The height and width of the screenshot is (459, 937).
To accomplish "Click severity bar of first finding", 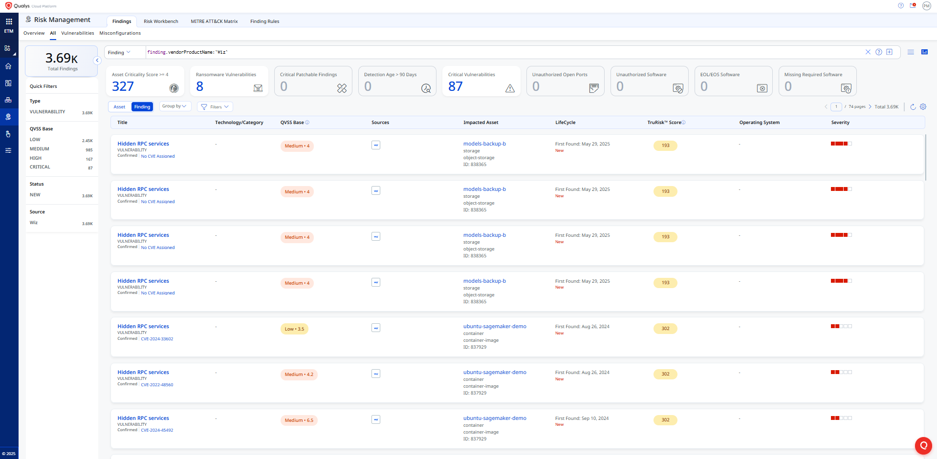I will 841,144.
